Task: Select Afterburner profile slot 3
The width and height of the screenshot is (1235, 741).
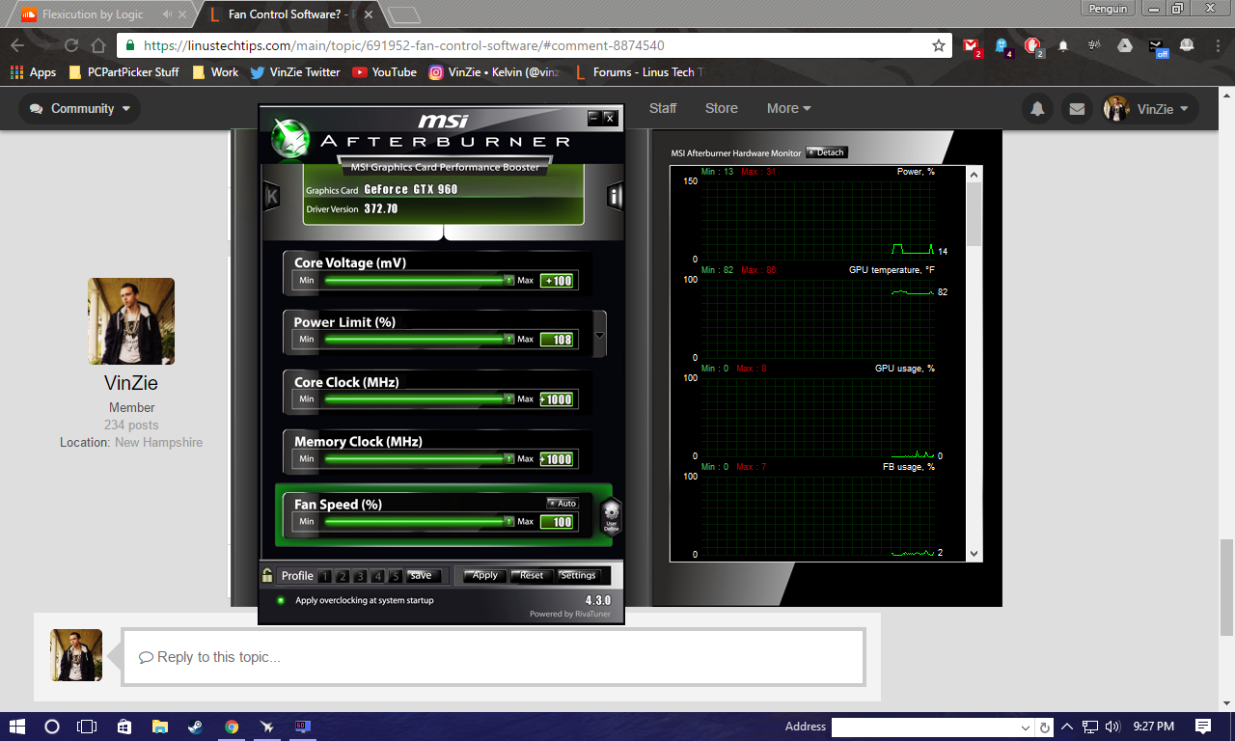Action: tap(360, 576)
